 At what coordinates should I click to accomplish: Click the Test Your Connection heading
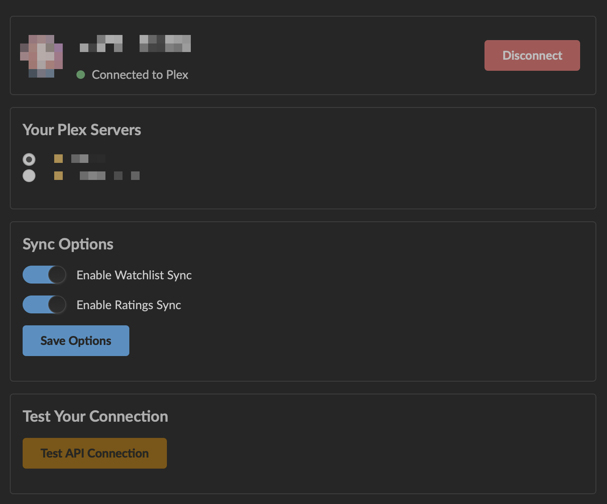pyautogui.click(x=95, y=416)
